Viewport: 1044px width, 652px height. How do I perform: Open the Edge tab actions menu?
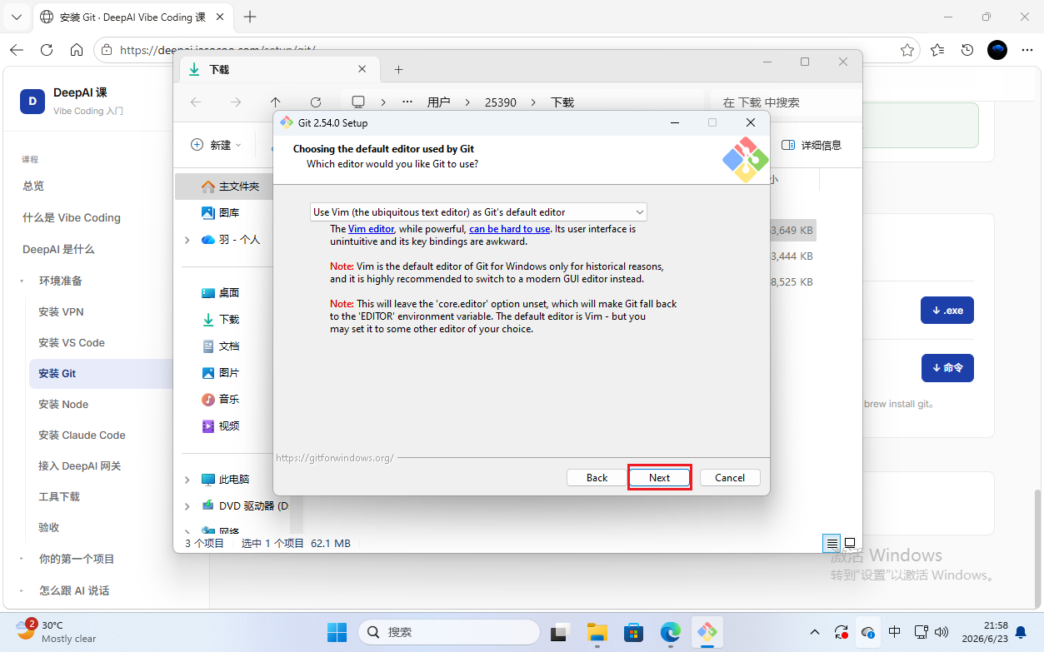16,17
